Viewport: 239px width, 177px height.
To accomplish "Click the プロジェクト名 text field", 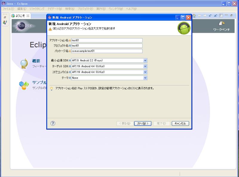I will point(107,46).
